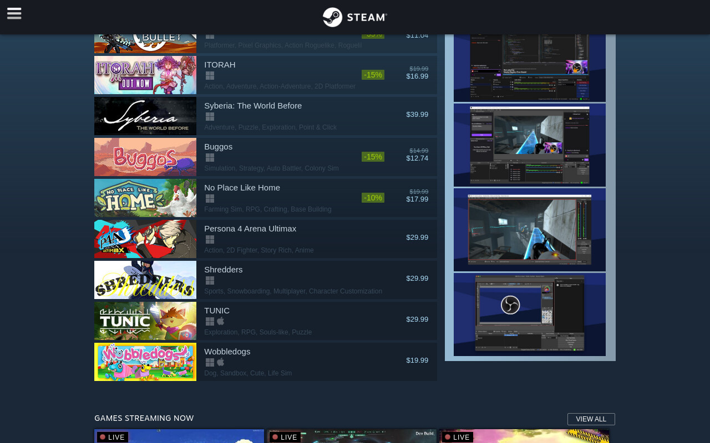This screenshot has height=443, width=710.
Task: Click the $16.99 price for ITORAH
Action: click(417, 76)
